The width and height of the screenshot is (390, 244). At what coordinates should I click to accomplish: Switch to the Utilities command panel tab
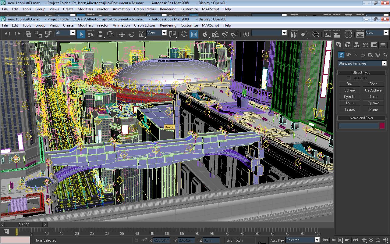click(x=383, y=45)
